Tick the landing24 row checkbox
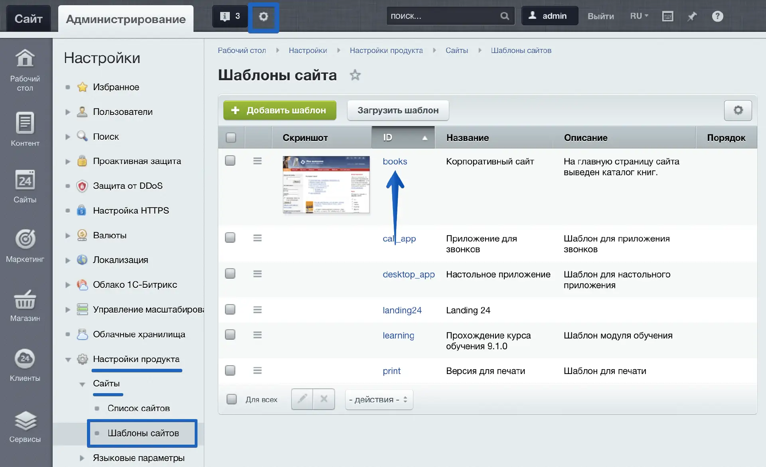 pyautogui.click(x=230, y=310)
